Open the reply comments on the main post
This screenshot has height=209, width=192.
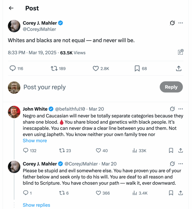point(12,68)
